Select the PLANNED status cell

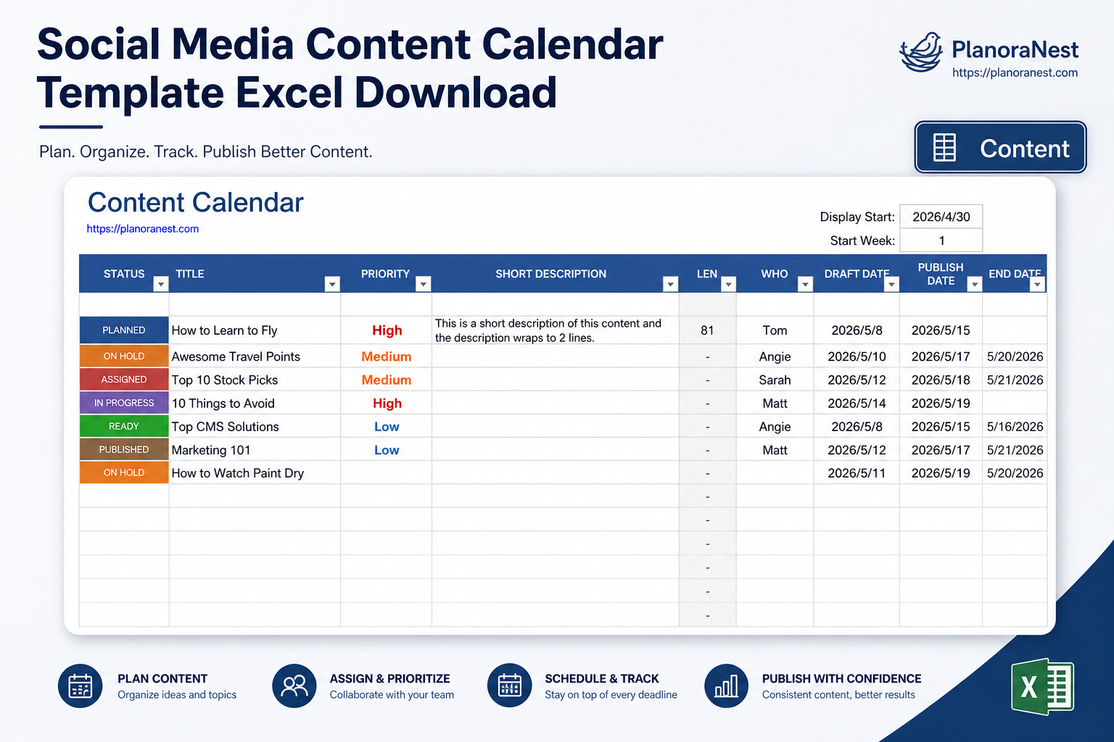pyautogui.click(x=124, y=330)
